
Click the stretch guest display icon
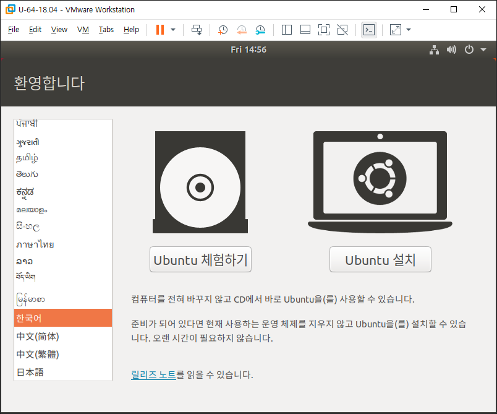[395, 30]
